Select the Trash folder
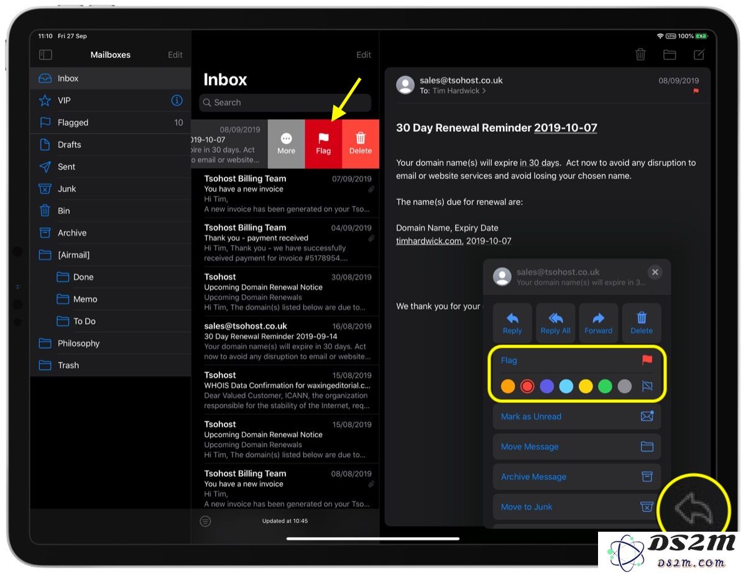 [111, 366]
